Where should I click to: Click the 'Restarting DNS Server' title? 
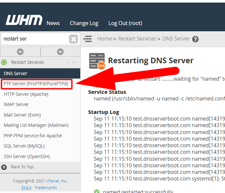click(x=151, y=61)
